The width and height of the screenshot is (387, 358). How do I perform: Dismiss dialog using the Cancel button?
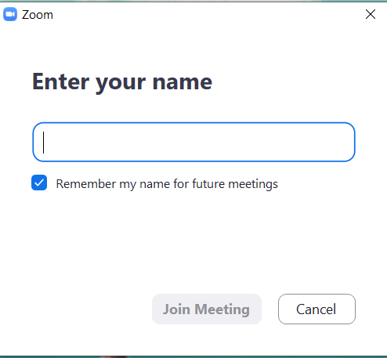click(316, 309)
